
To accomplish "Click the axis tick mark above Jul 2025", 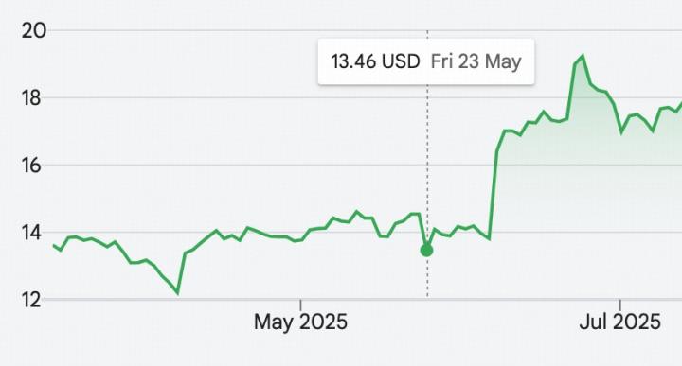I will point(619,305).
